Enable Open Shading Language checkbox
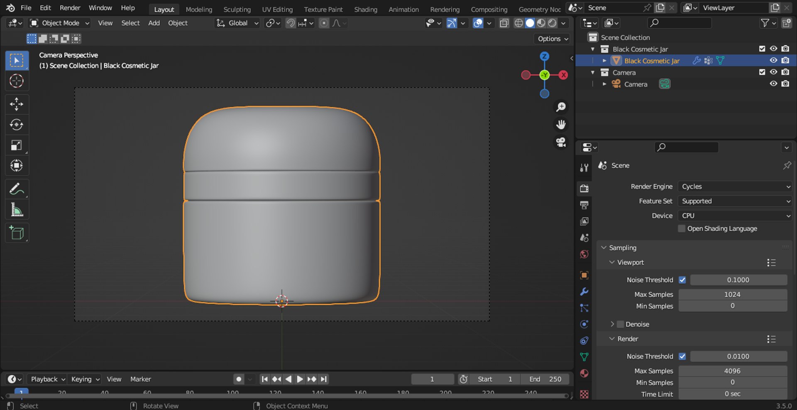Screen dimensions: 797x410 pos(682,228)
